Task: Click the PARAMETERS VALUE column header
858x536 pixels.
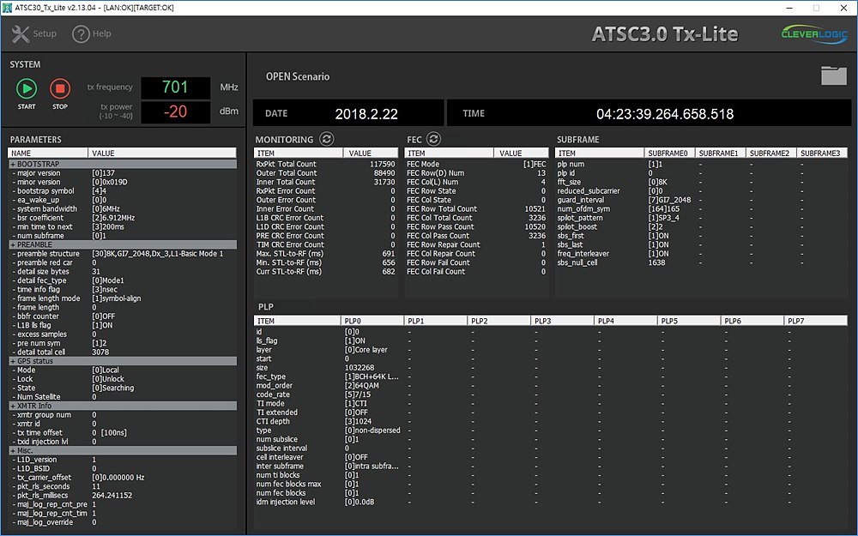Action: point(162,154)
